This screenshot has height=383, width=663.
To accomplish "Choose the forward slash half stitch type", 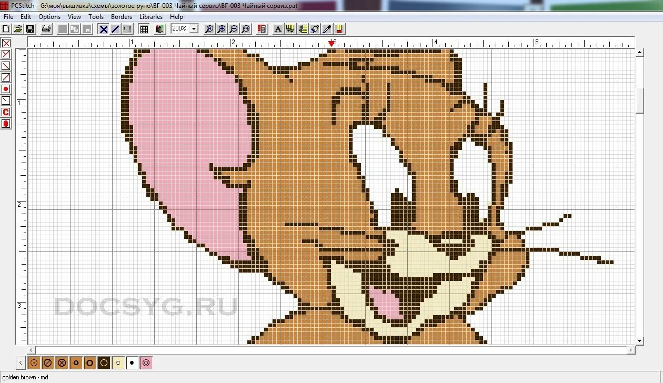I will (x=6, y=77).
